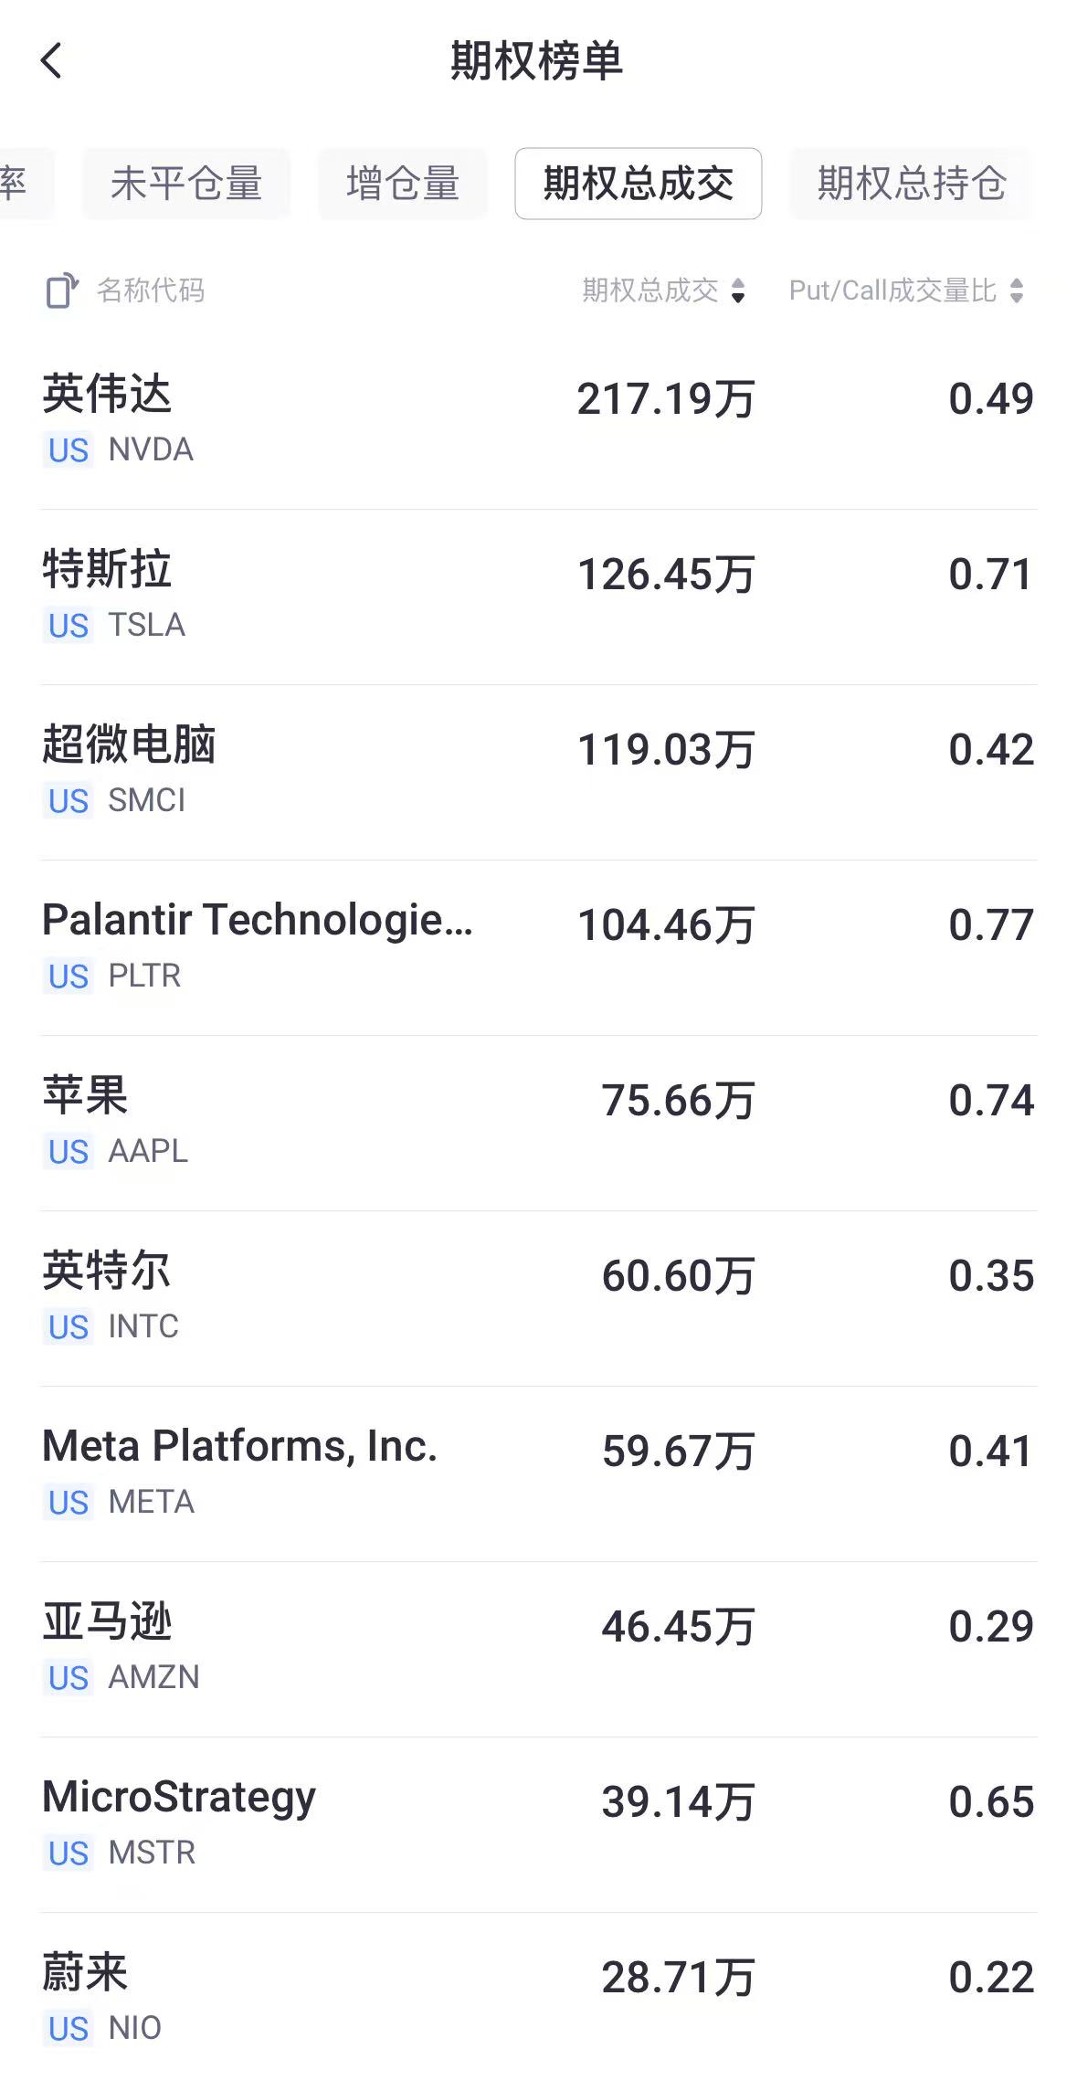This screenshot has height=2080, width=1077.
Task: Switch to the 未平仓量 tab
Action: (186, 184)
